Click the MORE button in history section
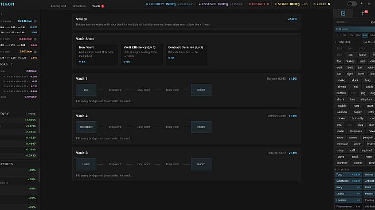 click(x=32, y=114)
